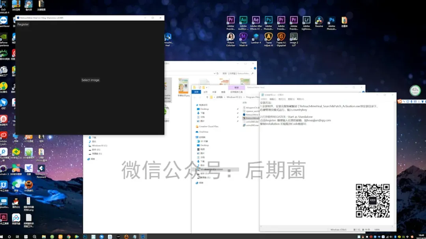Open Adobe Audition desktop shortcut
The width and height of the screenshot is (426, 239).
(x=243, y=23)
